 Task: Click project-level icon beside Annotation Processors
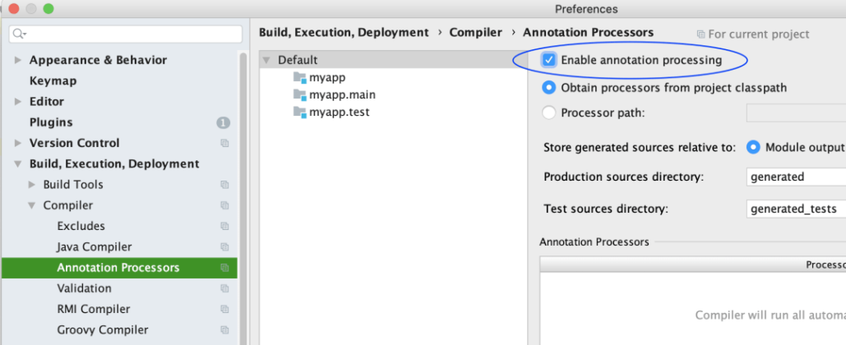[224, 268]
